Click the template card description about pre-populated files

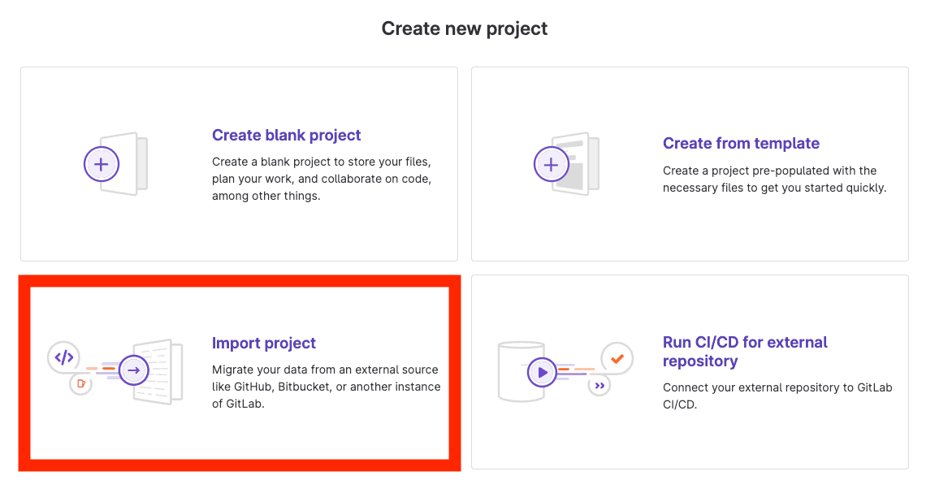click(x=775, y=179)
